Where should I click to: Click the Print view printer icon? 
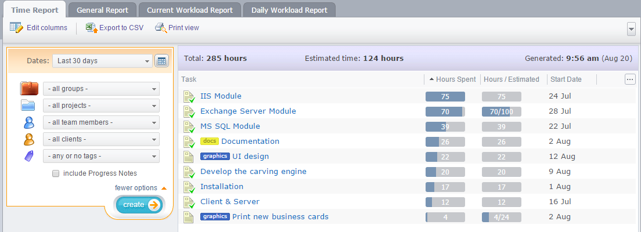(x=161, y=27)
